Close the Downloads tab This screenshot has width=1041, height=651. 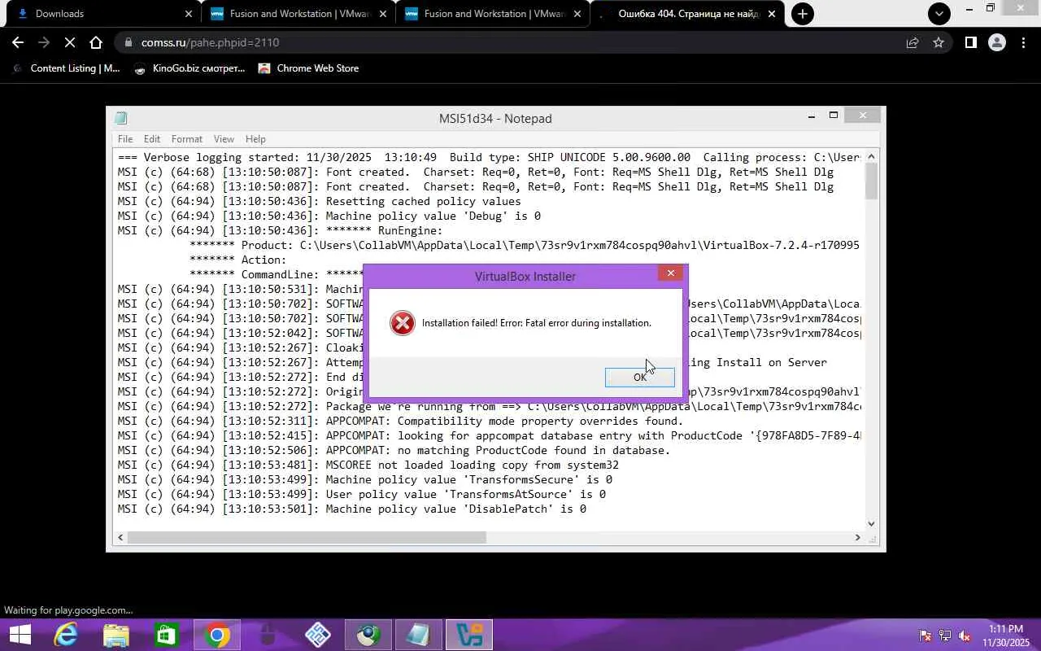[x=189, y=14]
